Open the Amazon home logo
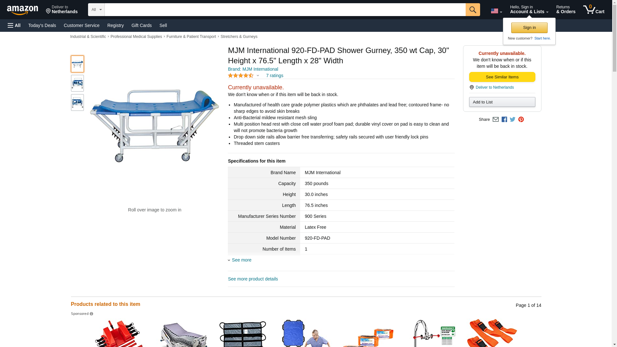Viewport: 617px width, 347px height. click(22, 10)
